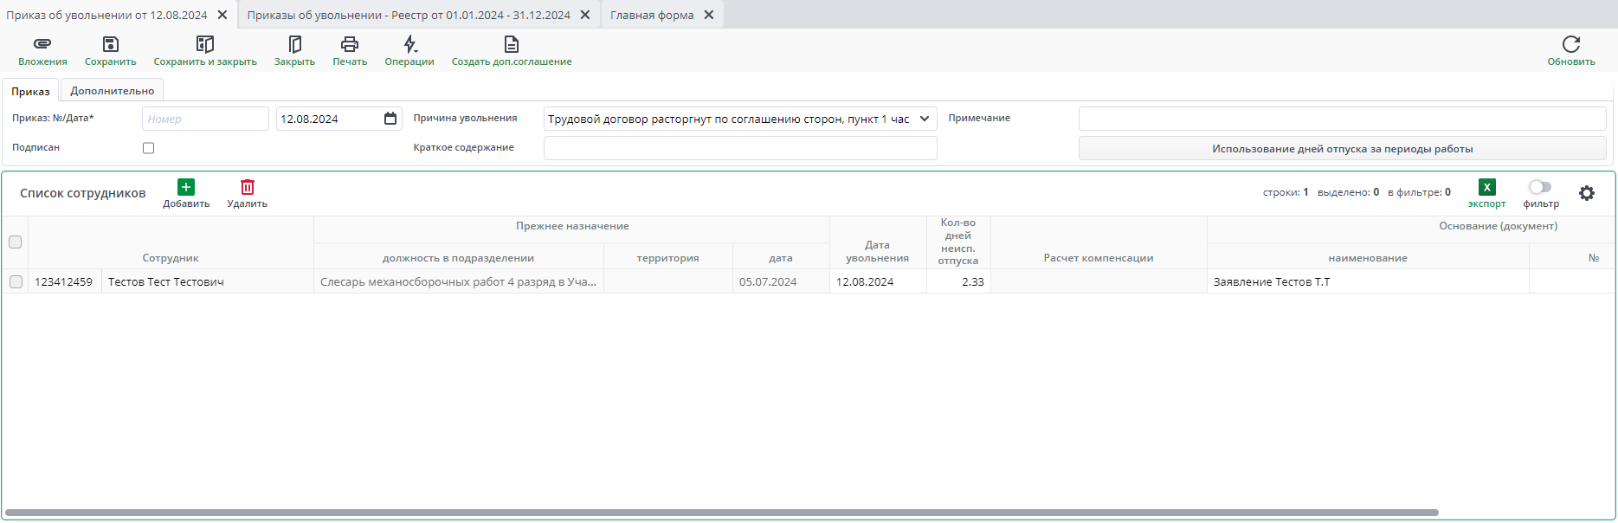The height and width of the screenshot is (523, 1618).
Task: Check the row checkbox for Тестов Тест Тестович
Action: 16,281
